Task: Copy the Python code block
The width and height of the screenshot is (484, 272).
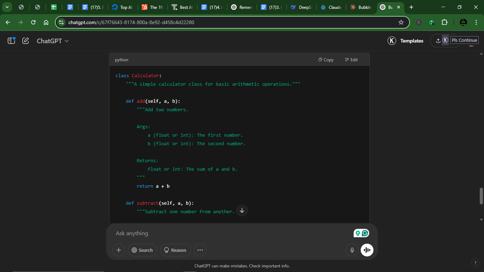Action: pyautogui.click(x=326, y=60)
